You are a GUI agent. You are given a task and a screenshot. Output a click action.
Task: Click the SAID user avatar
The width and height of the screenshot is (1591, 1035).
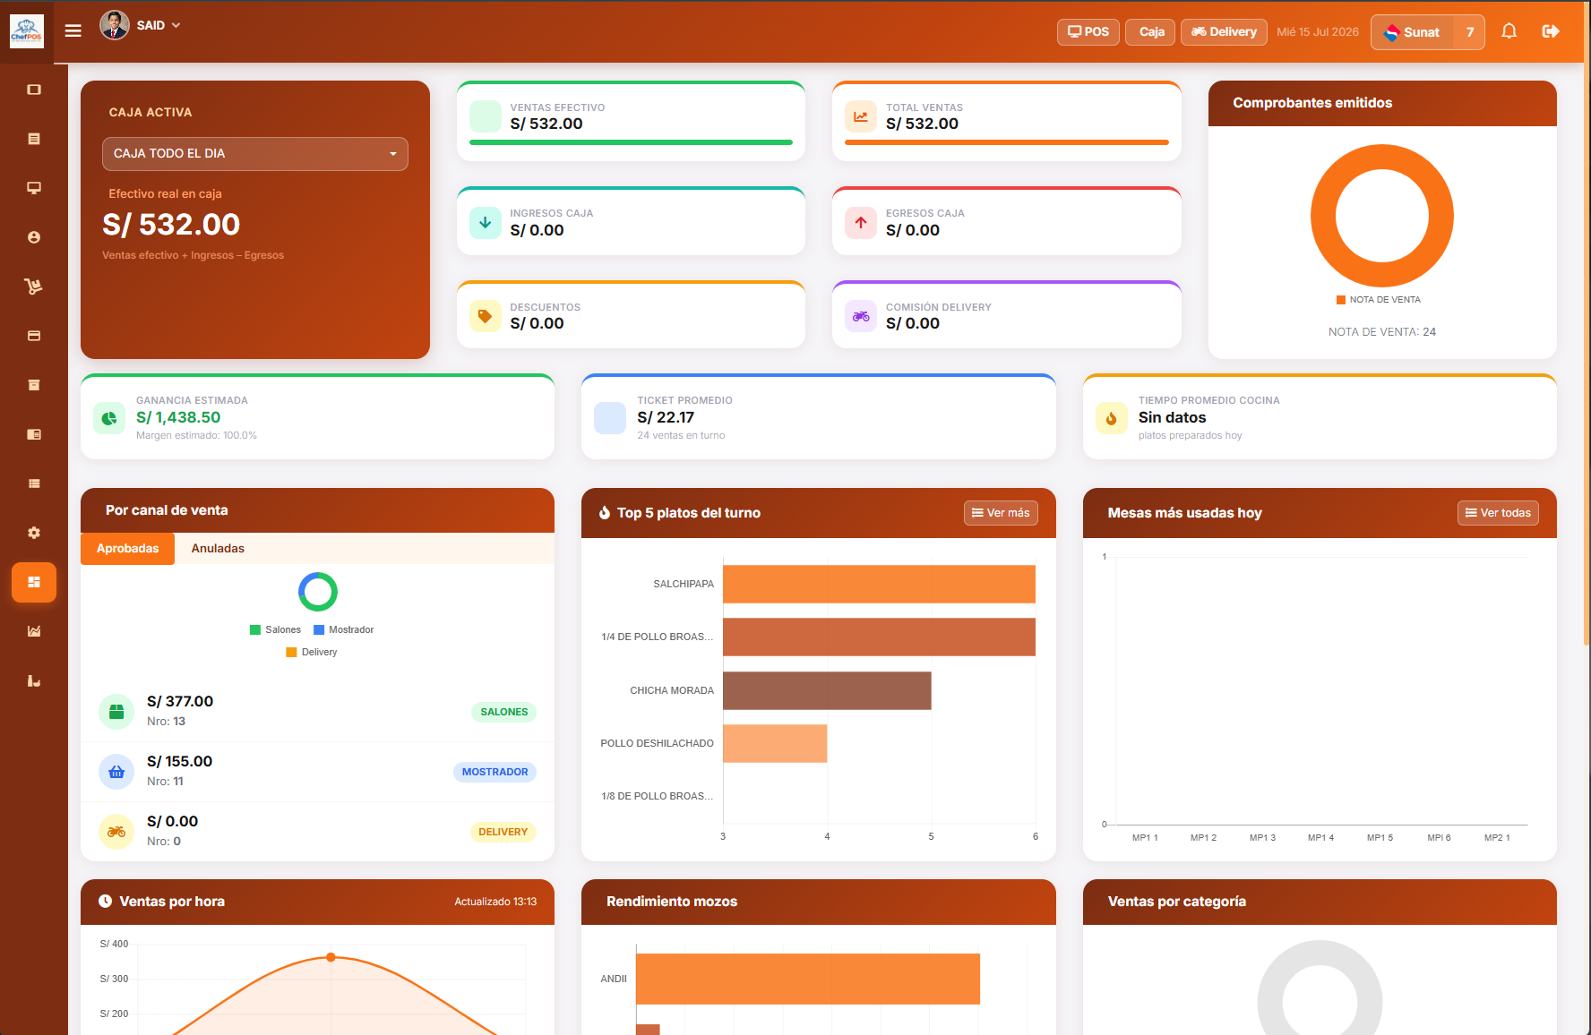coord(115,25)
